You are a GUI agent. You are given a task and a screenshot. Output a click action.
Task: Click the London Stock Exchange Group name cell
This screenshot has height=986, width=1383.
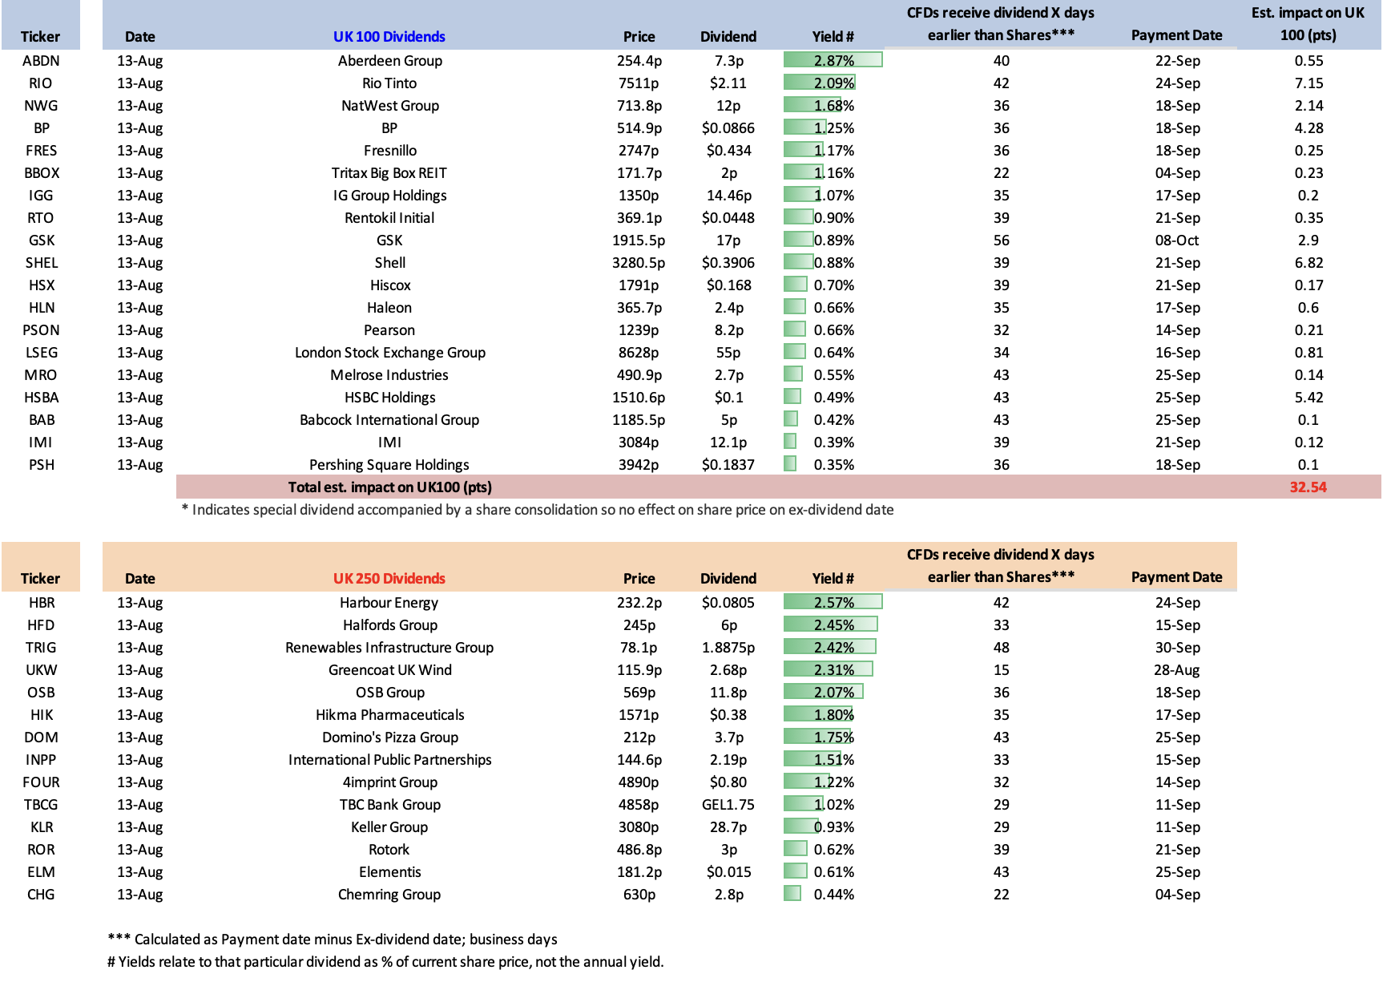(389, 353)
